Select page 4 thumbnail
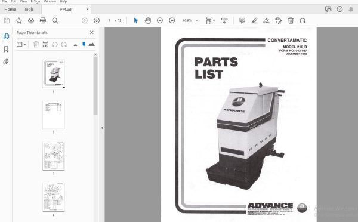The image size is (358, 222). tap(54, 198)
